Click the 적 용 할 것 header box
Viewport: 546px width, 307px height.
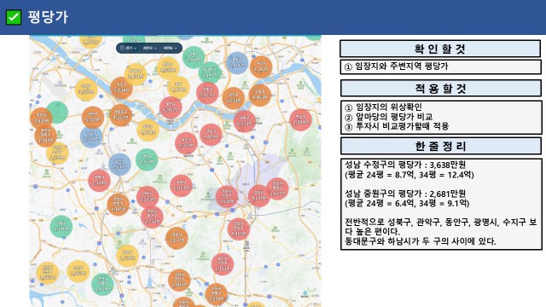pos(441,89)
